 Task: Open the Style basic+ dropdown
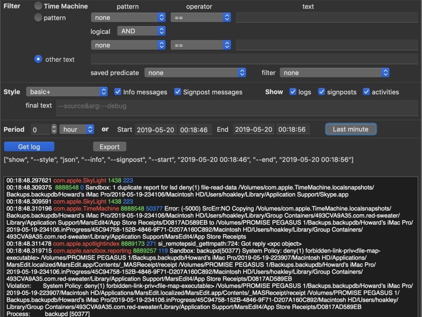point(67,92)
